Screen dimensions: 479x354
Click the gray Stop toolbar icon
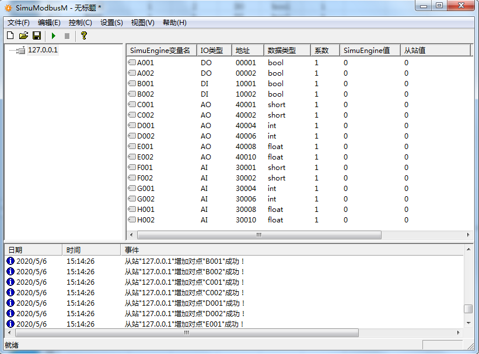[67, 36]
